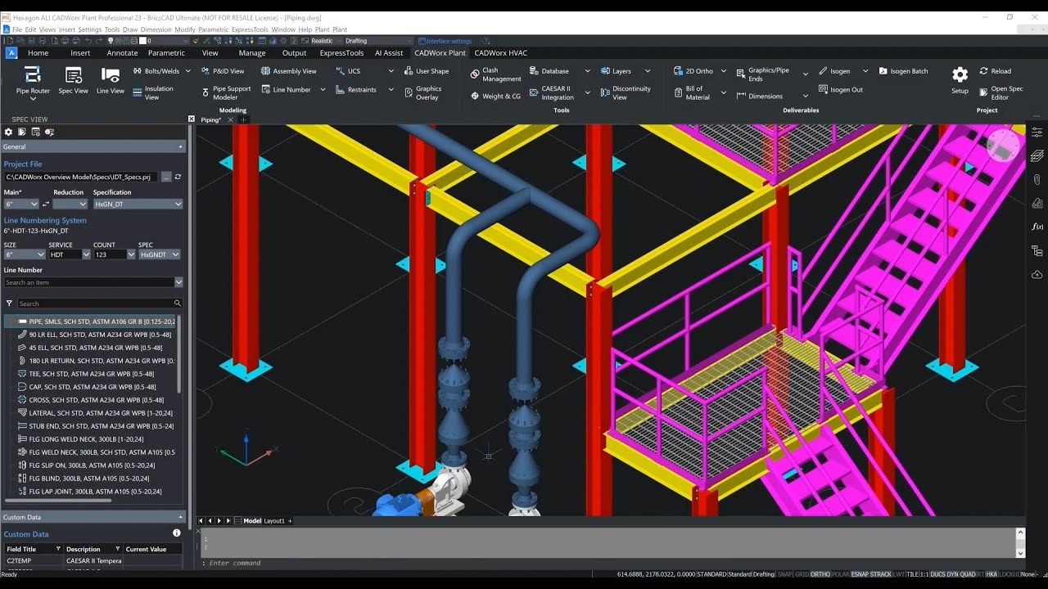Close the Spec View panel

click(x=191, y=119)
